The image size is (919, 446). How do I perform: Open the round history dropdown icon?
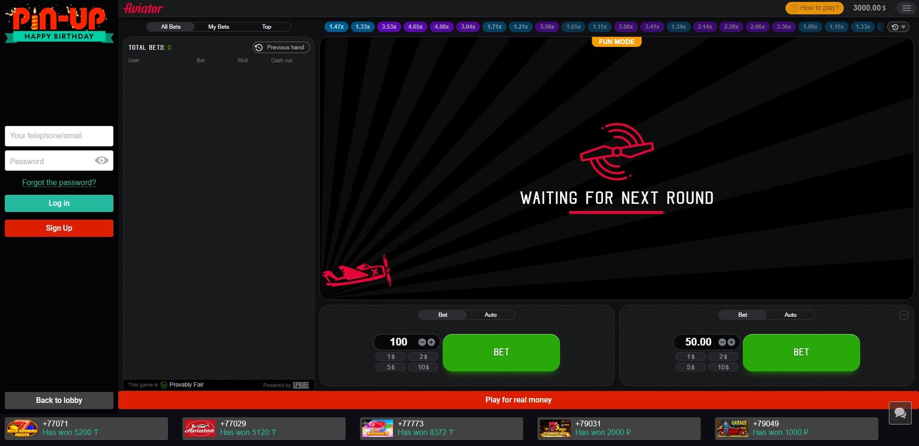tap(898, 27)
